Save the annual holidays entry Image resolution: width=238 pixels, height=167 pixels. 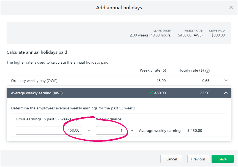coord(222,159)
